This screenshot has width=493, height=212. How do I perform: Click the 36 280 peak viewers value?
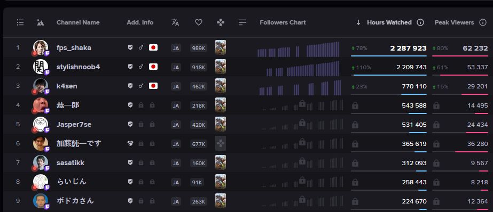click(x=478, y=144)
